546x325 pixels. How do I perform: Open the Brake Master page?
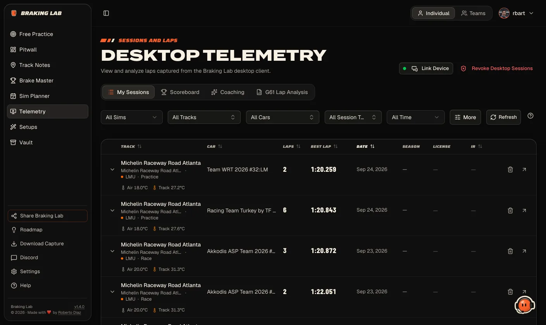coord(48,80)
